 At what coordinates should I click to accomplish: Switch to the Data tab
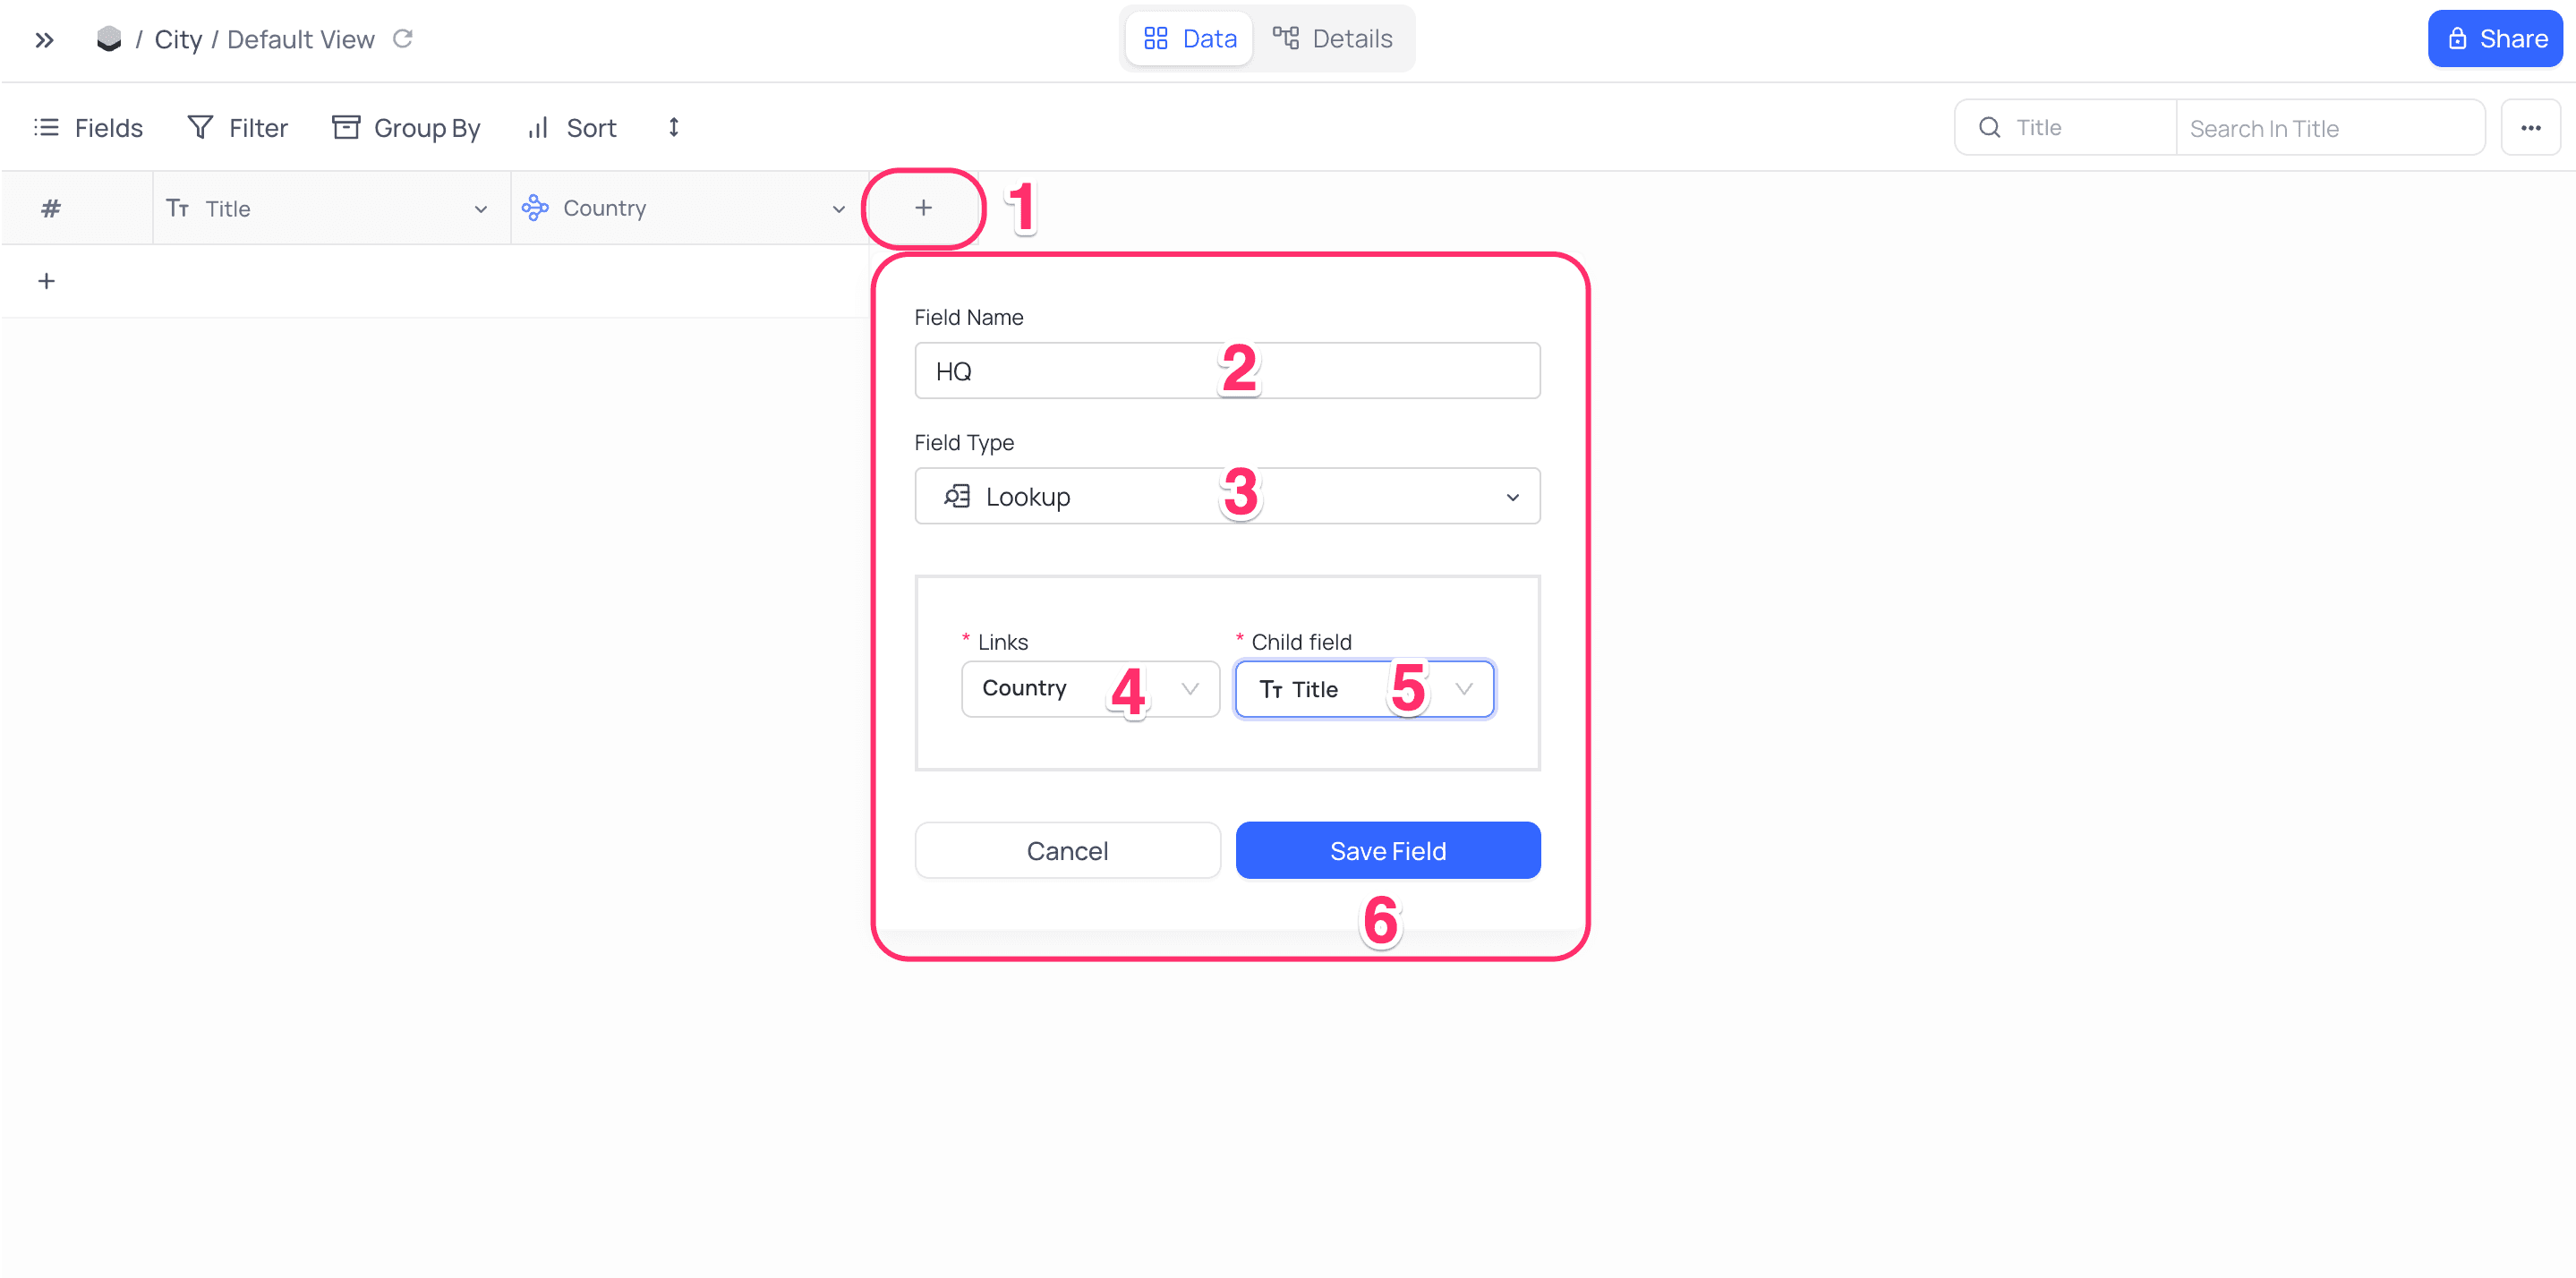coord(1189,39)
